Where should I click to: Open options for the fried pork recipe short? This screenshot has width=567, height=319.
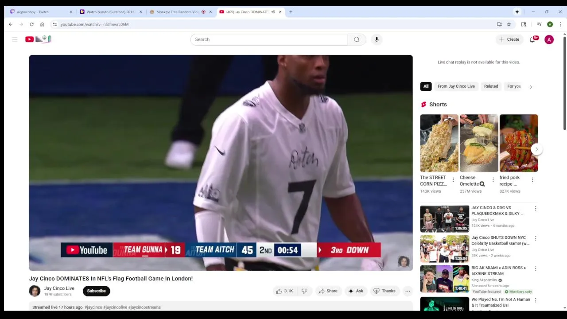tap(532, 180)
